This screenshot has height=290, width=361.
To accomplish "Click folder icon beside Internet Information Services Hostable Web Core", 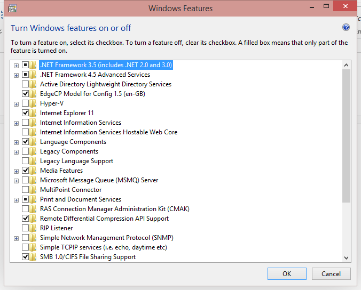I will point(33,132).
